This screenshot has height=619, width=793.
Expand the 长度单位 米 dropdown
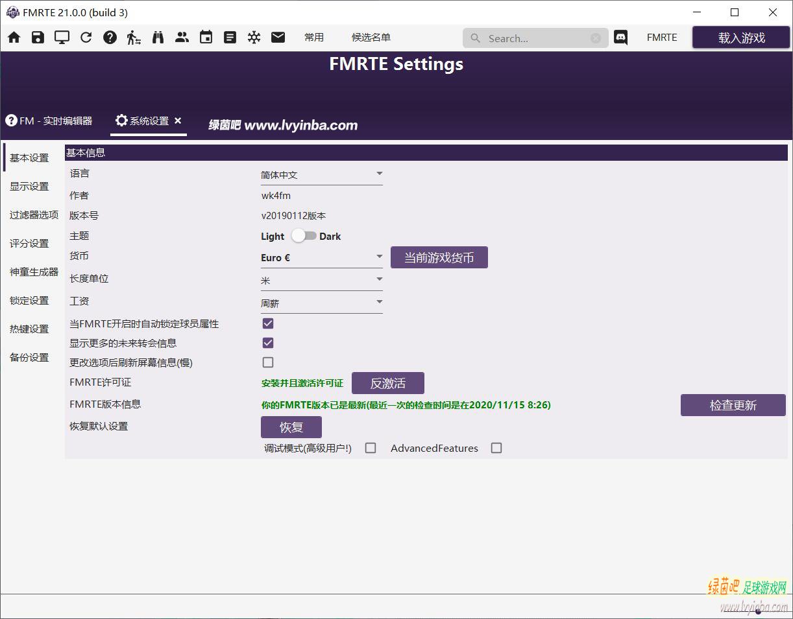pyautogui.click(x=321, y=281)
